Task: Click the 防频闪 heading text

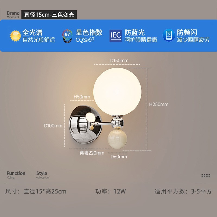Action: point(187,33)
